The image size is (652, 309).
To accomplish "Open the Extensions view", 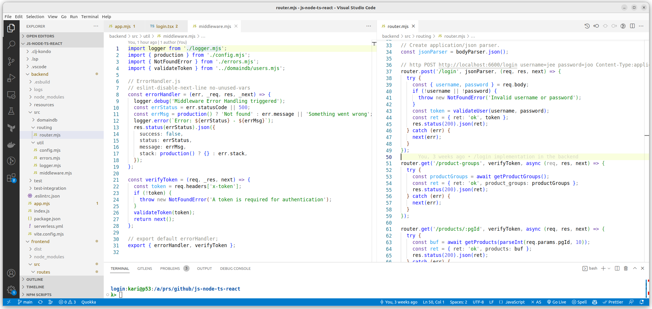I will coord(11,178).
